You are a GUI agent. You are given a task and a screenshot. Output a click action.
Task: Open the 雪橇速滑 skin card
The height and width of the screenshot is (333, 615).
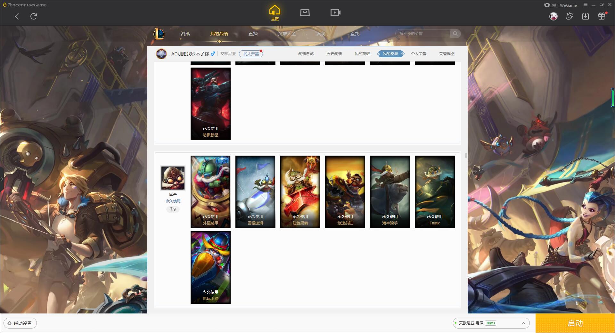click(255, 192)
